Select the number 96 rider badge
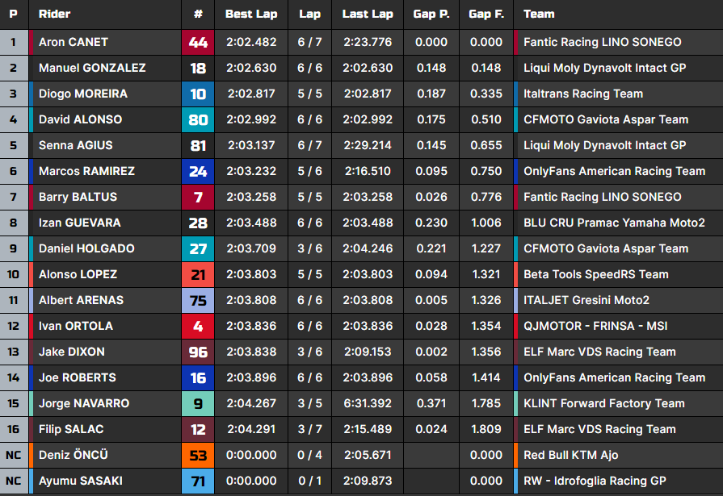Image resolution: width=723 pixels, height=496 pixels. (x=198, y=352)
